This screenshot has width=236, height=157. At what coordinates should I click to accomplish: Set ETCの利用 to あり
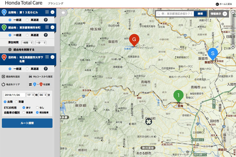[x=24, y=108]
